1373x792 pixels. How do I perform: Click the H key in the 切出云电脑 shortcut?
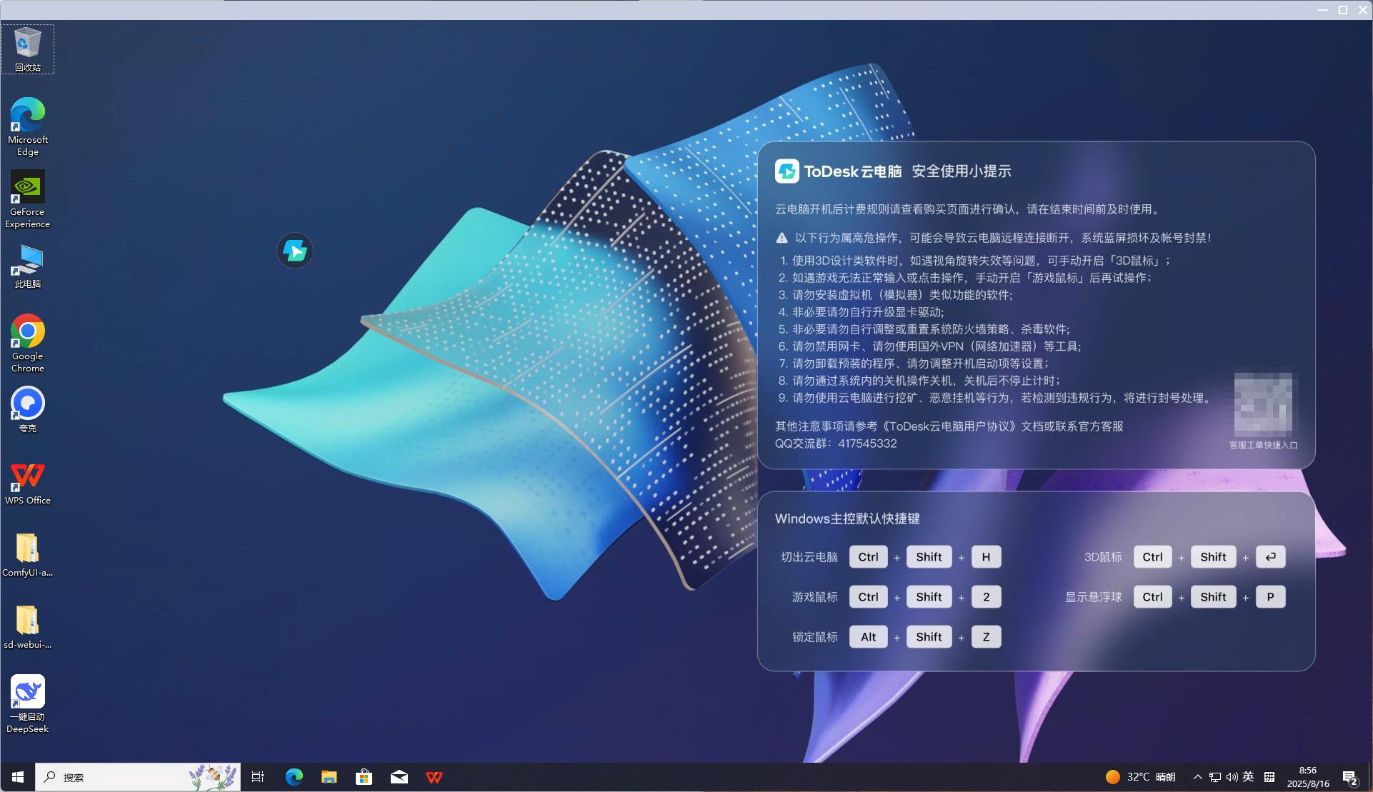point(986,557)
